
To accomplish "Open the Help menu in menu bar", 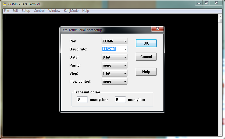I will 85,11.
